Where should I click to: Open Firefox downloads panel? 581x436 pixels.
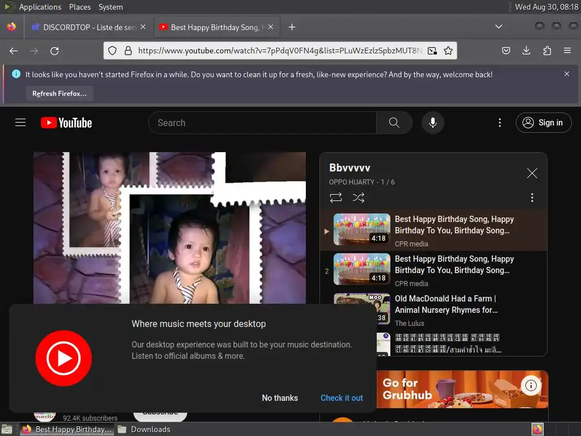tap(526, 51)
